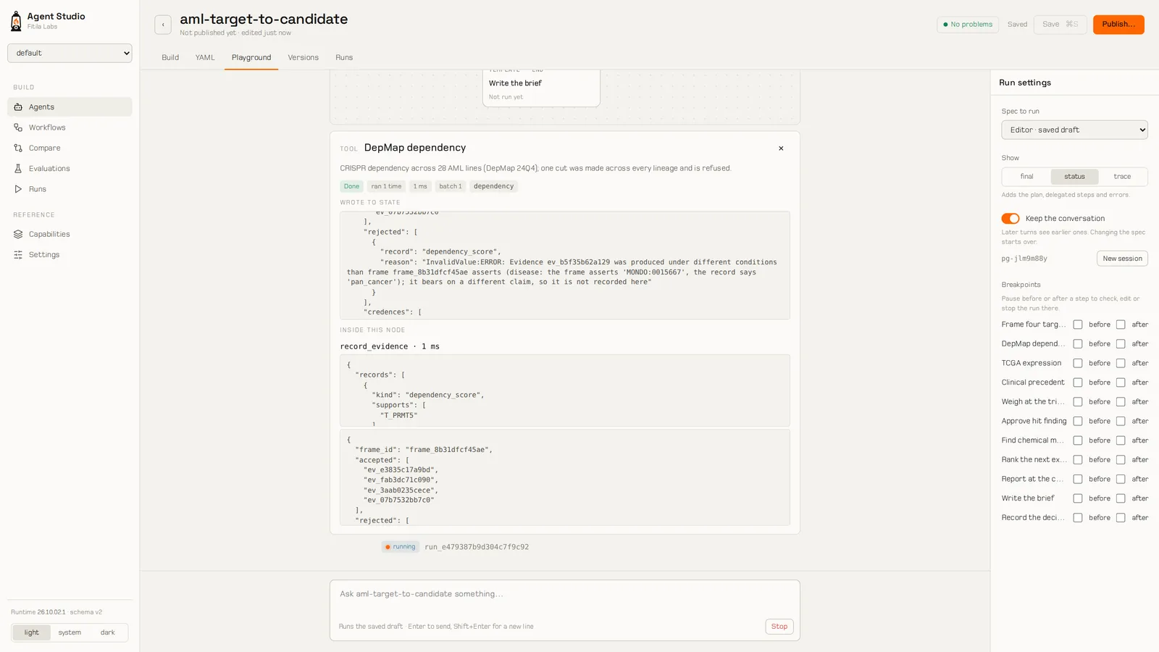Viewport: 1159px width, 652px height.
Task: Open Workflows via its sidebar icon
Action: (x=18, y=128)
